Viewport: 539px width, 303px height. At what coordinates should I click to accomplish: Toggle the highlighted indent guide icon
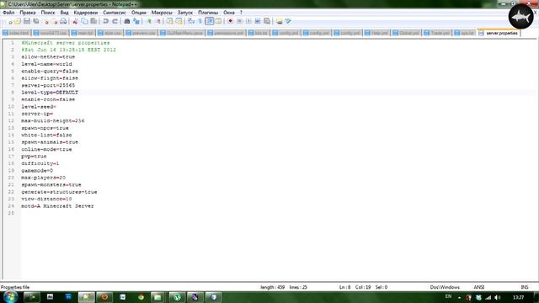tap(210, 21)
